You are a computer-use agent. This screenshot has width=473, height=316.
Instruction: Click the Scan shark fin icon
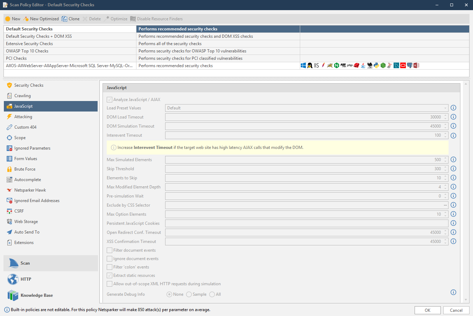[x=13, y=263]
